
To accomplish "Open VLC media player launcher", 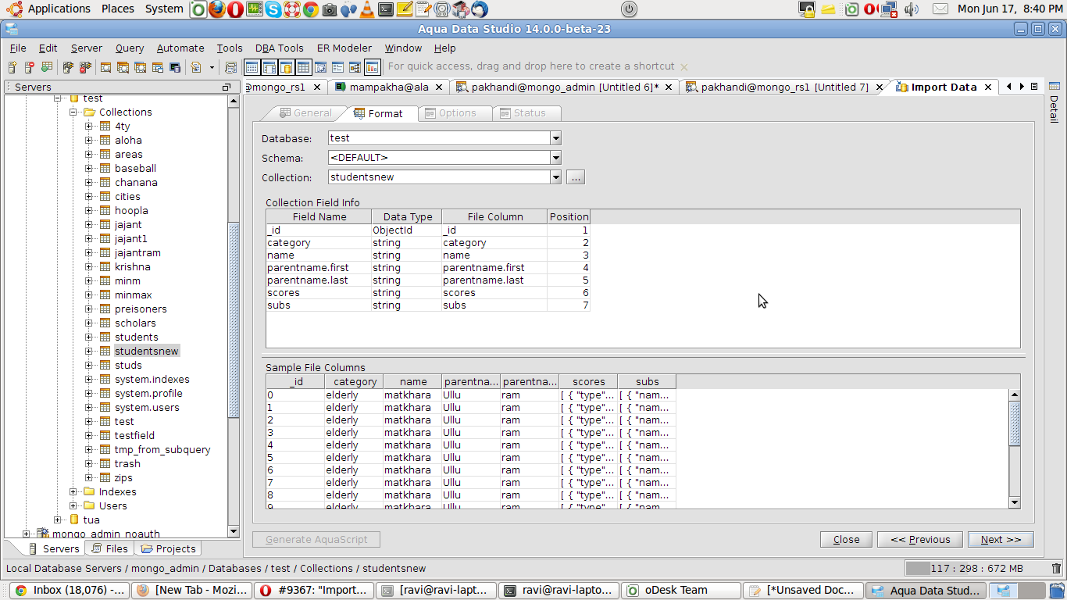I will 367,9.
